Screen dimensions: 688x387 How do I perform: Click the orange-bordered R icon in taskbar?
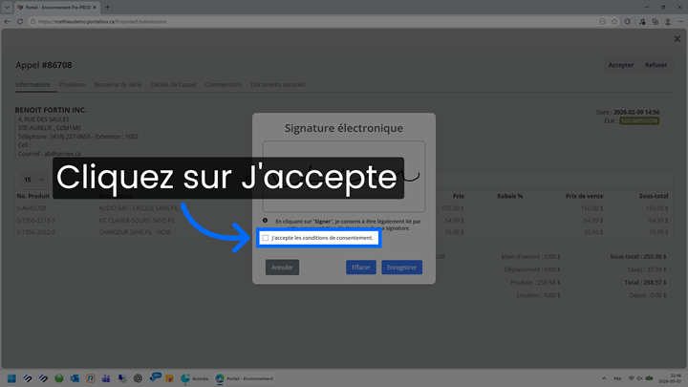pos(91,378)
